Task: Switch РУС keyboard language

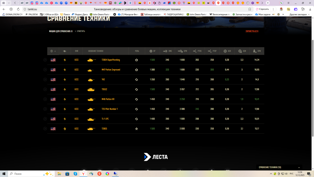Action: [x=292, y=174]
